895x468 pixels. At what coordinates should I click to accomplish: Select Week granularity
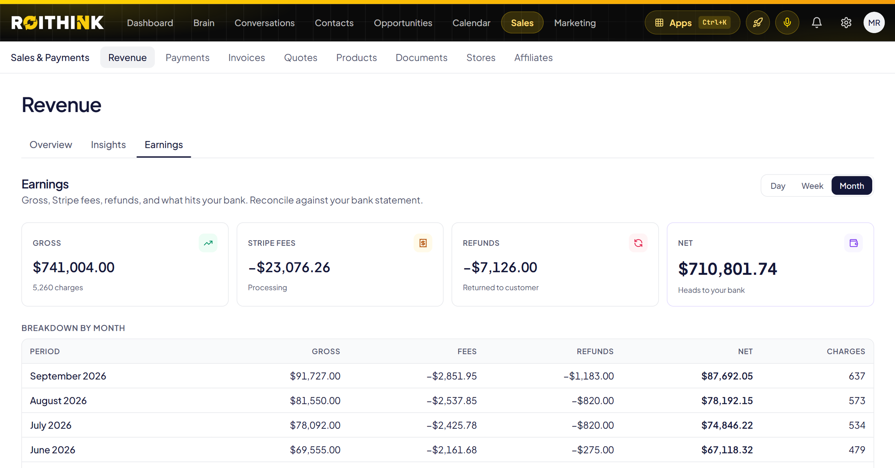pyautogui.click(x=812, y=186)
